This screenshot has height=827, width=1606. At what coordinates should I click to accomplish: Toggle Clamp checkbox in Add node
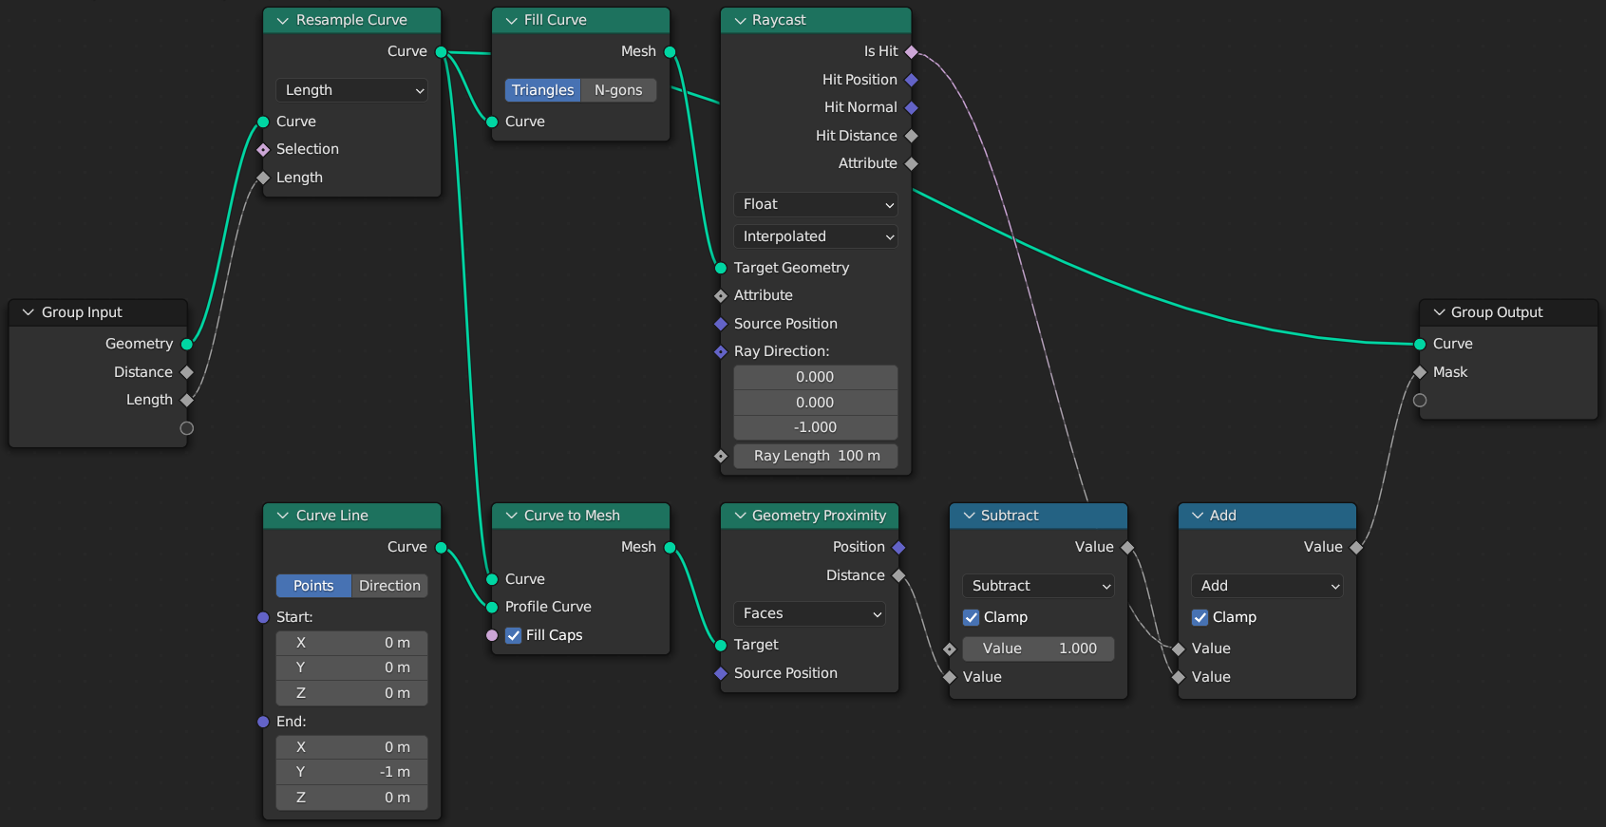1200,617
